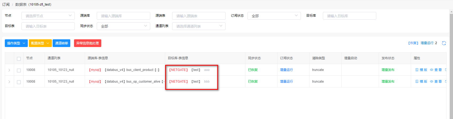Expand the bus_op_customer_alive row details
The height and width of the screenshot is (119, 453).
9,82
